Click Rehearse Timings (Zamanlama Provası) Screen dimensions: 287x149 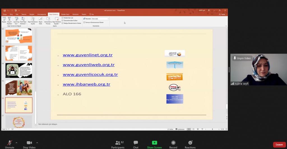[x=48, y=21]
